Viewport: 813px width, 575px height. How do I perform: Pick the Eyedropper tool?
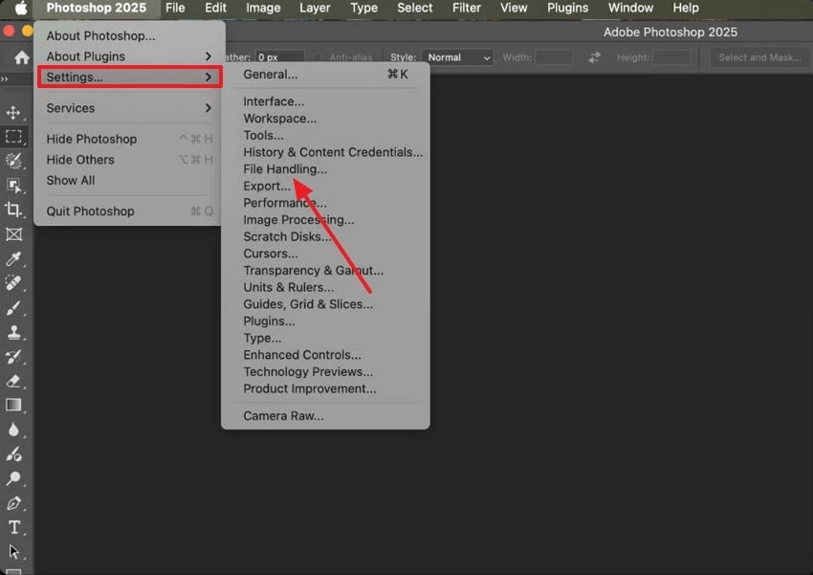click(15, 259)
